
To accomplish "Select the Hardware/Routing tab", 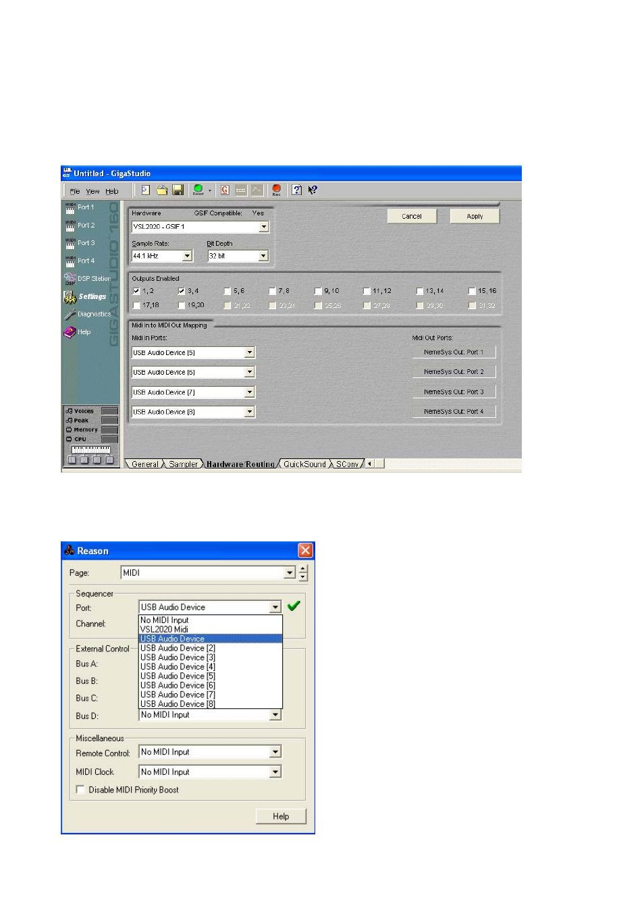I will pos(240,464).
